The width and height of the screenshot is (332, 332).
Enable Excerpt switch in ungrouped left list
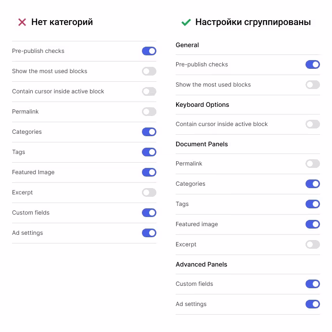click(149, 192)
